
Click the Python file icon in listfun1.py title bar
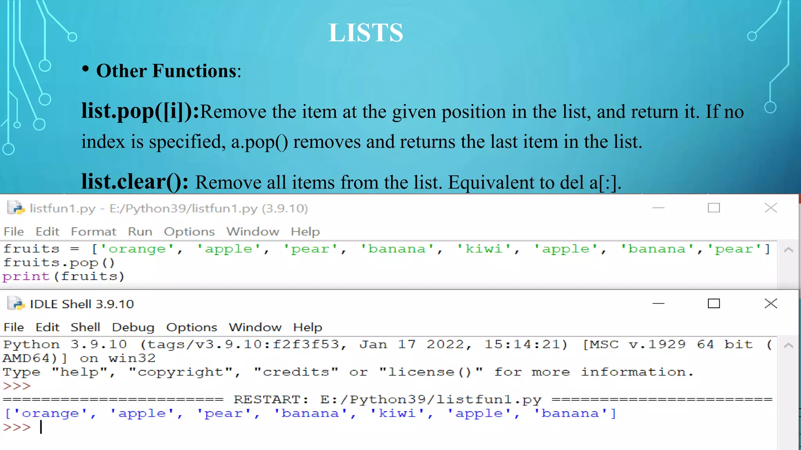[16, 208]
